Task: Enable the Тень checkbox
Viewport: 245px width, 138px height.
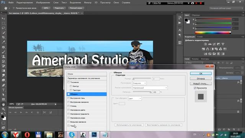Action: pyautogui.click(x=69, y=126)
